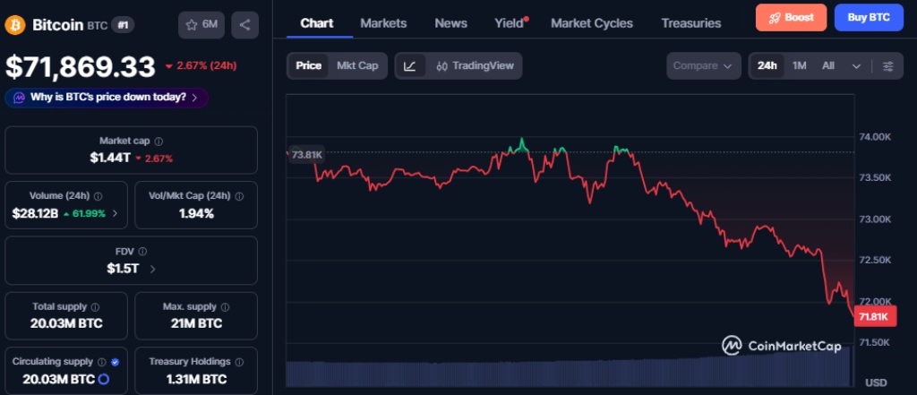Select the 24h time range
Viewport: 917px width, 395px height.
[767, 65]
